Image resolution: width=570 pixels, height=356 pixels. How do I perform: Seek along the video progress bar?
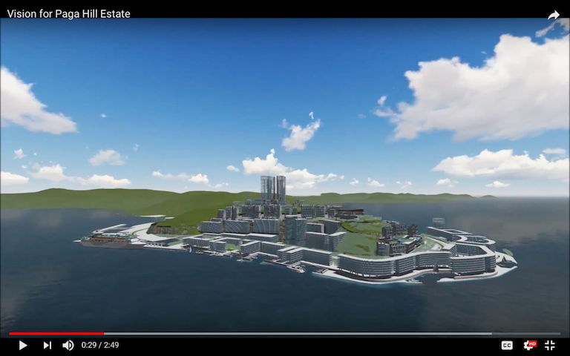click(285, 334)
